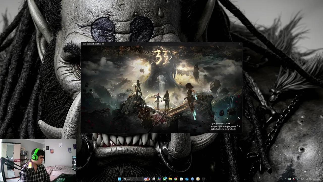Viewport: 323px width, 182px height.
Task: Open the volume control in system tray
Action: pyautogui.click(x=310, y=179)
